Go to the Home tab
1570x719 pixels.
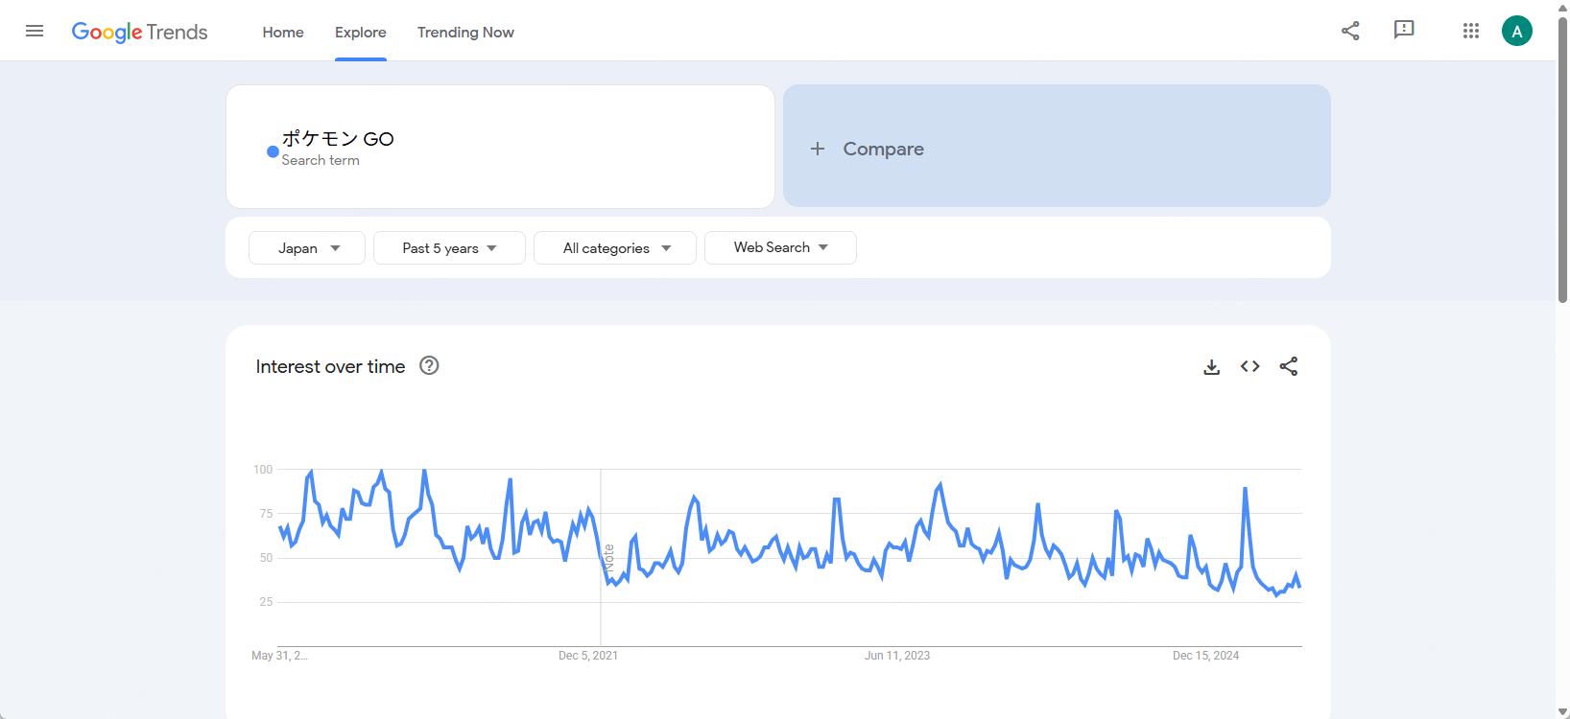283,32
